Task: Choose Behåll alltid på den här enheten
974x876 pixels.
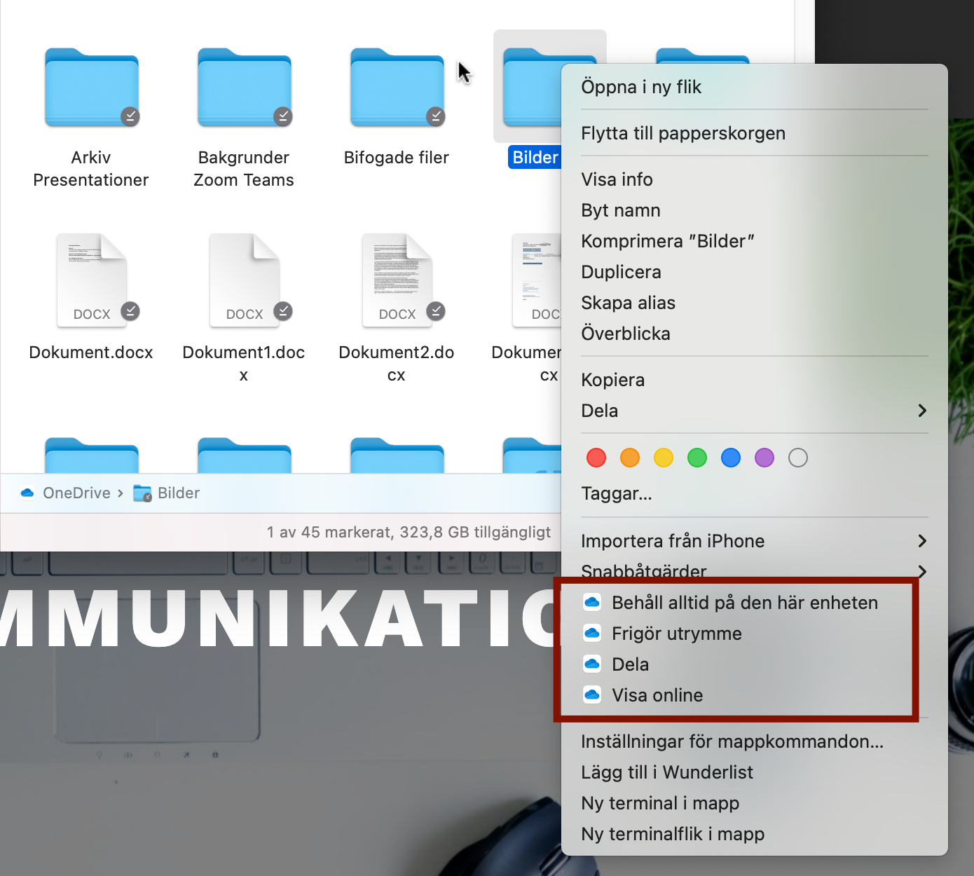Action: pos(744,603)
